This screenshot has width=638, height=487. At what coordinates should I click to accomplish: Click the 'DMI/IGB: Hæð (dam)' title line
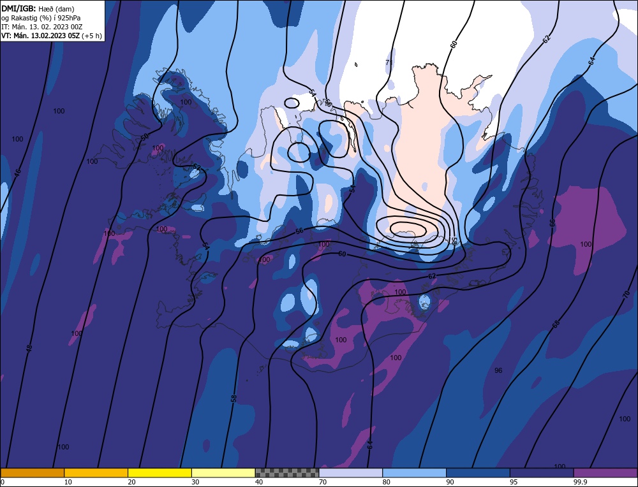click(38, 8)
